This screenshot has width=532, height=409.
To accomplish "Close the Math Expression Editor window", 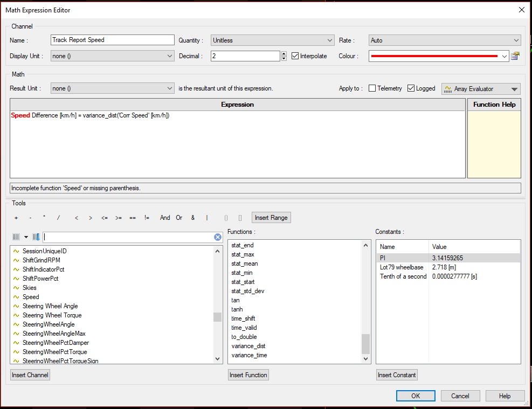I will (x=522, y=10).
